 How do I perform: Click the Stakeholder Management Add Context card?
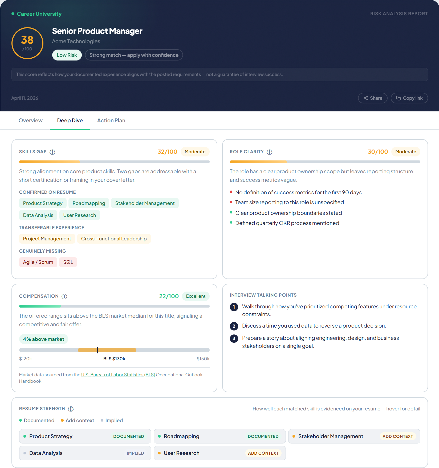click(354, 436)
